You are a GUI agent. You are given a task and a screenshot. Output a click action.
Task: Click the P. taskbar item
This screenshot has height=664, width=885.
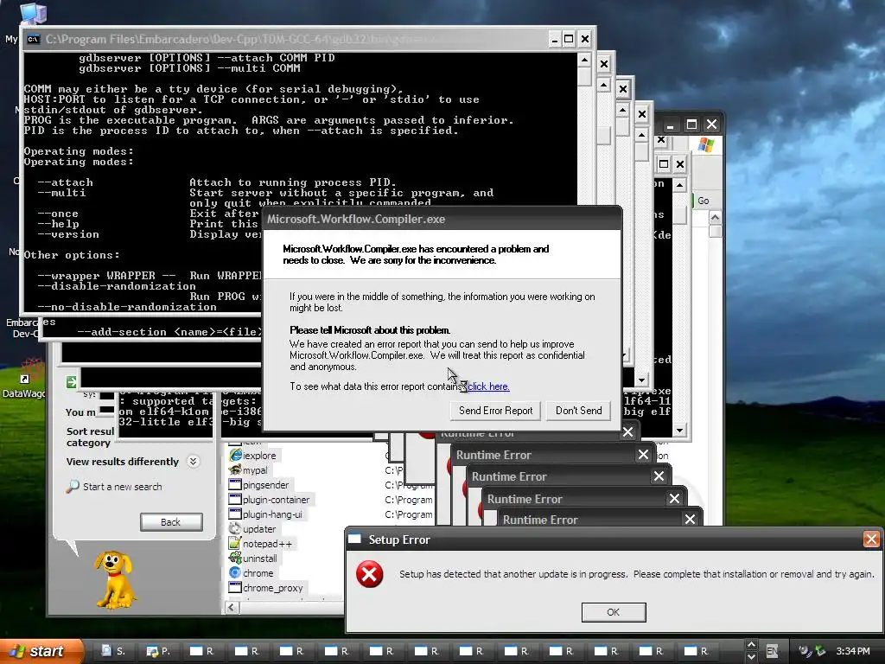click(158, 651)
